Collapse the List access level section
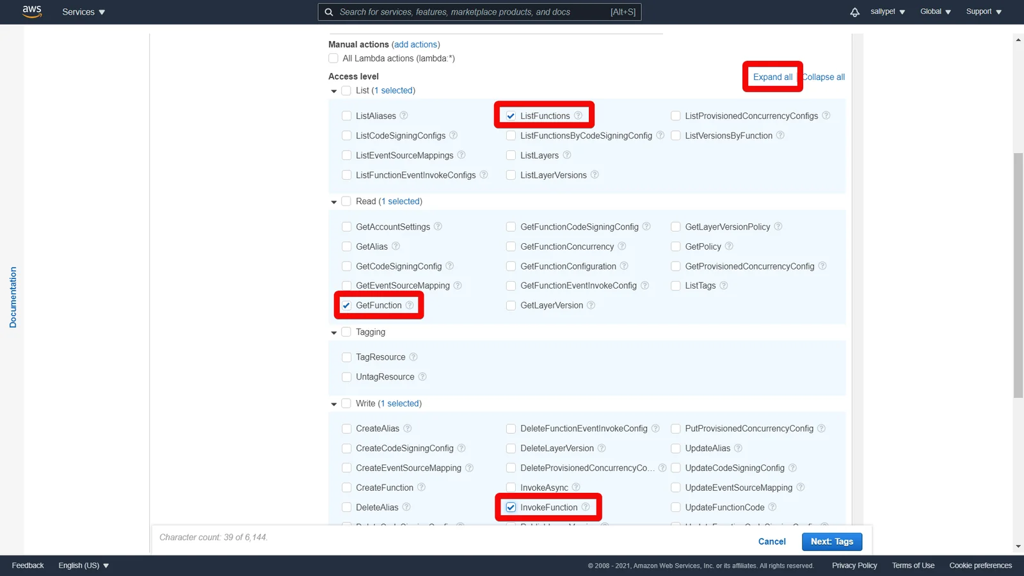 [x=333, y=92]
